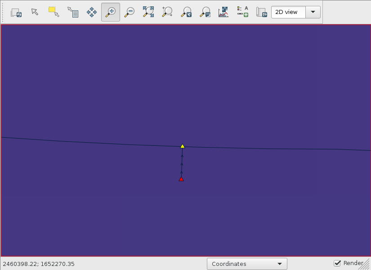Zoom to selected map layers extent
Image resolution: width=371 pixels, height=270 pixels.
click(148, 12)
